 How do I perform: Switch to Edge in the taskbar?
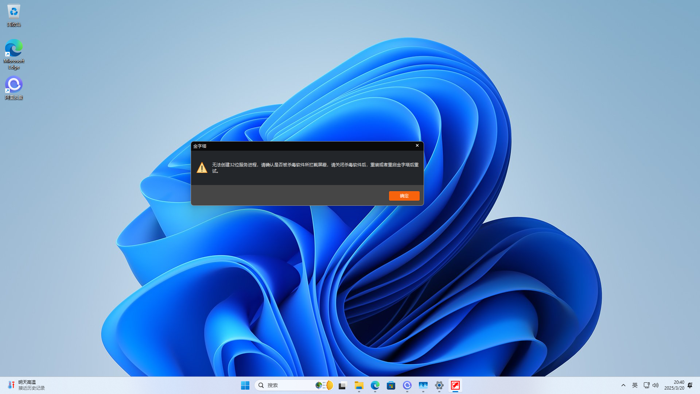pyautogui.click(x=375, y=385)
